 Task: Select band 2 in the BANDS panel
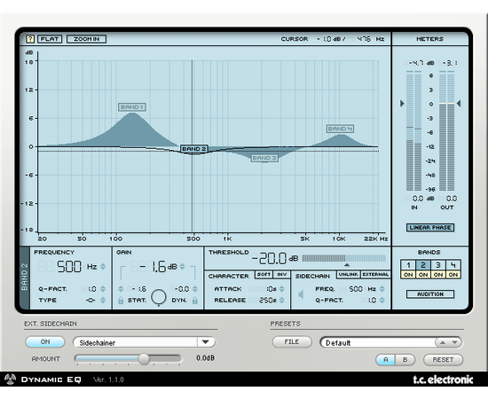click(x=423, y=265)
